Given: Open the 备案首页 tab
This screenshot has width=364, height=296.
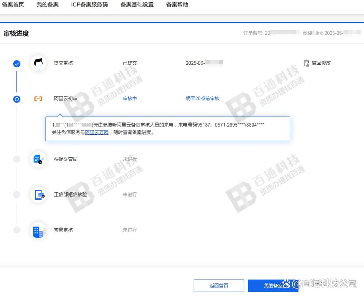Looking at the screenshot, I should 13,5.
